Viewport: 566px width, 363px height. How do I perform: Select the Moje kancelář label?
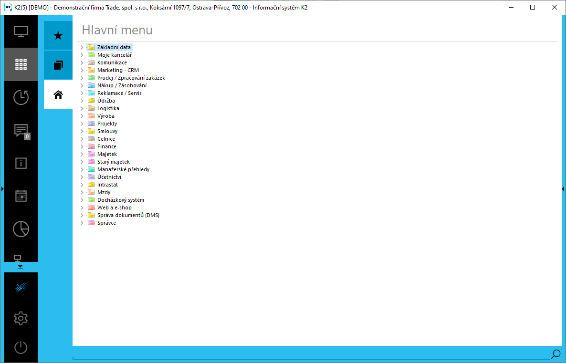(x=115, y=55)
